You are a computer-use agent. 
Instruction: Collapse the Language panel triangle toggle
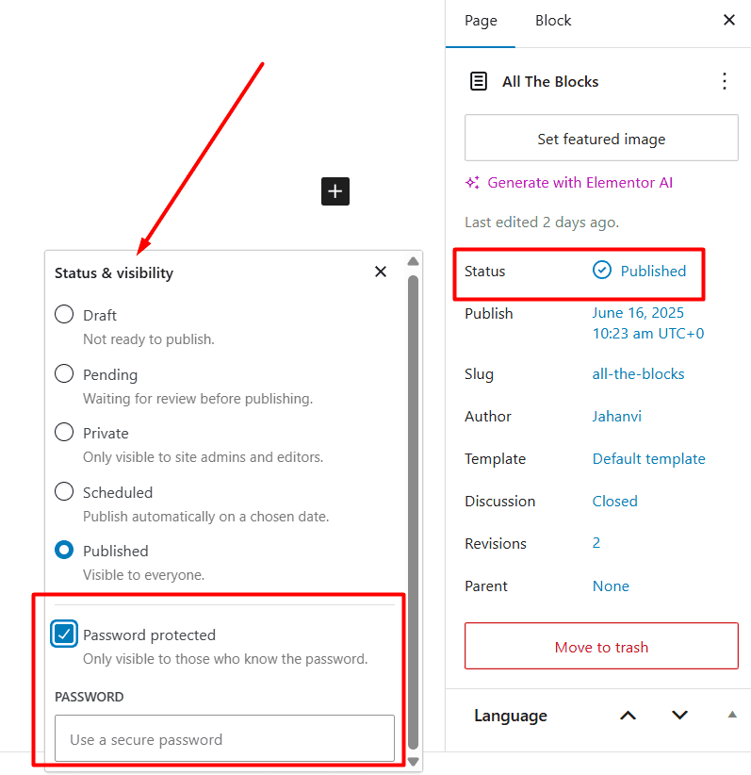point(732,715)
